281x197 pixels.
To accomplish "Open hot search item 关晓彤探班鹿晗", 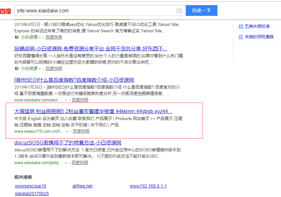I will 259,37.
